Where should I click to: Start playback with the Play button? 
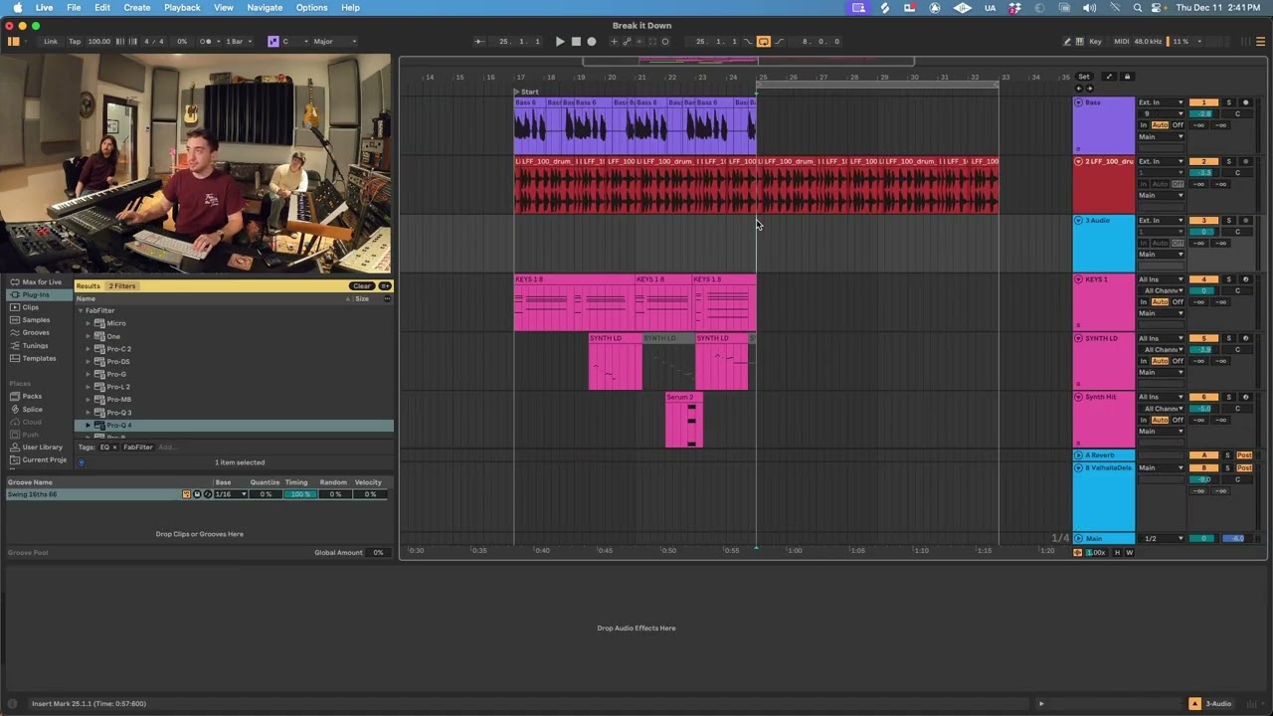(560, 42)
